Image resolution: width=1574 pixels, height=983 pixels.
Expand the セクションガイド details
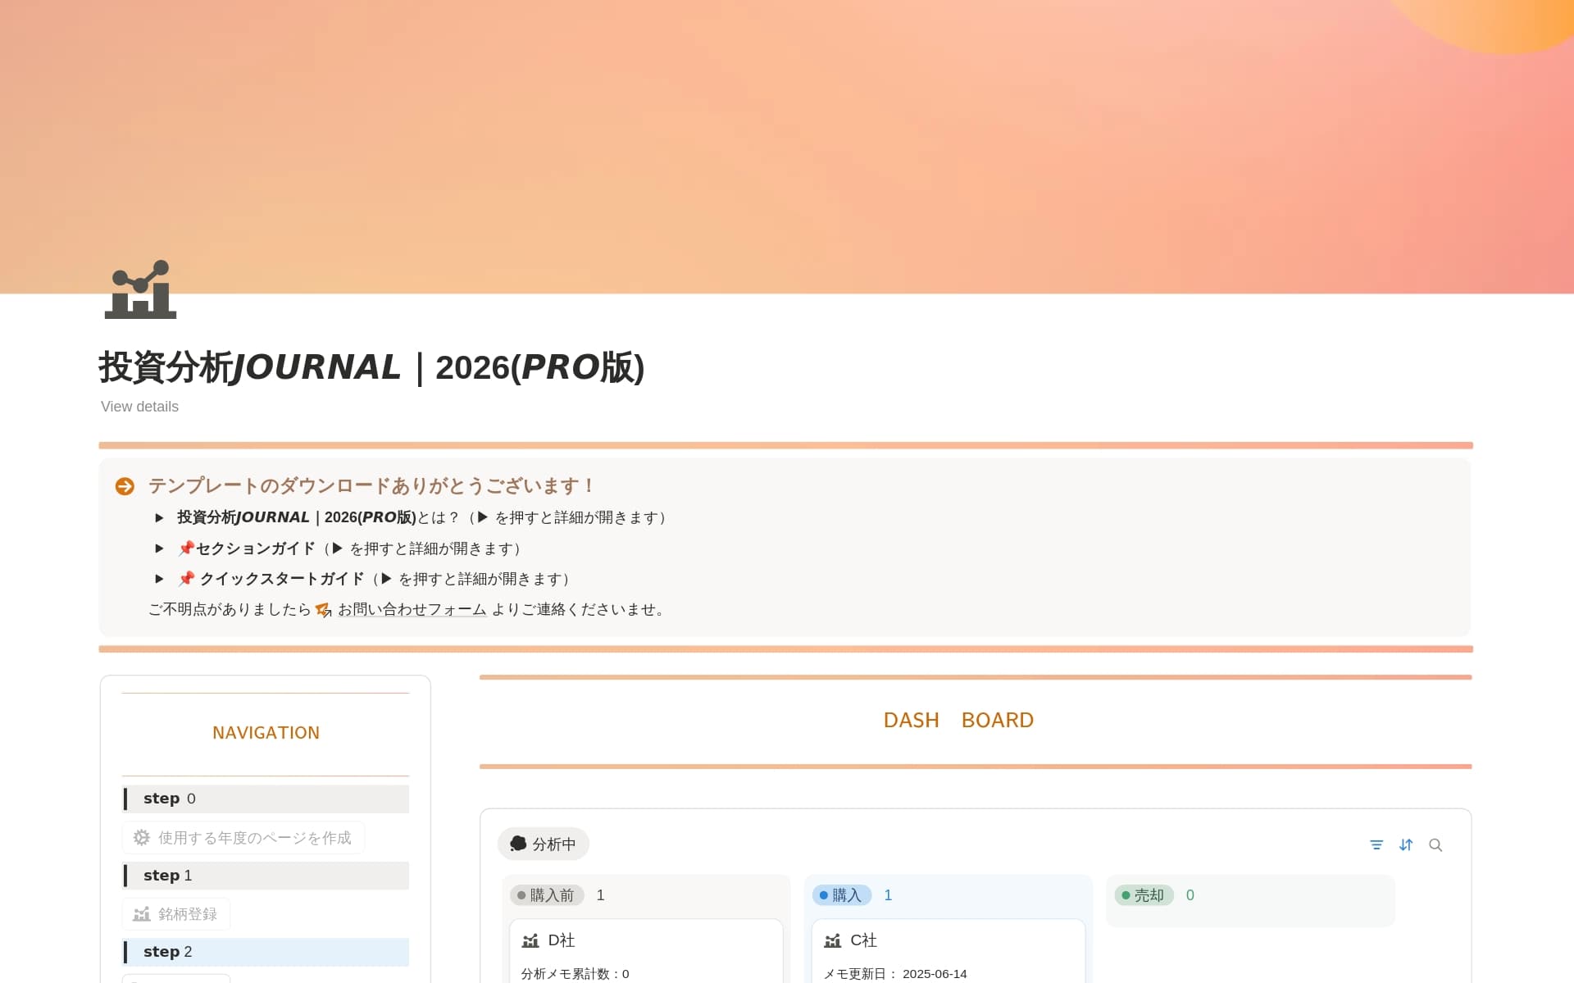tap(159, 548)
